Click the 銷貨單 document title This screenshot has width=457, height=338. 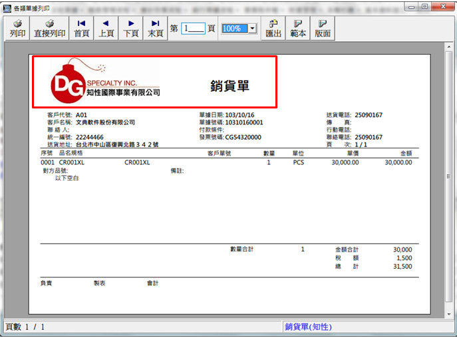point(229,86)
